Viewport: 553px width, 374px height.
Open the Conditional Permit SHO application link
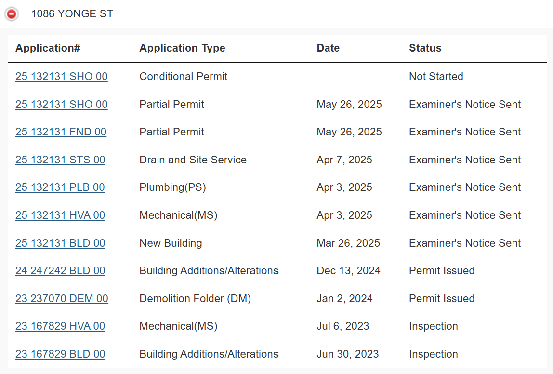click(x=61, y=77)
